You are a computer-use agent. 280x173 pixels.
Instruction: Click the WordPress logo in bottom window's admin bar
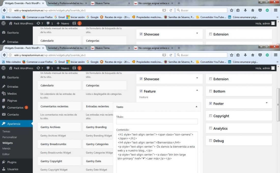(4, 68)
